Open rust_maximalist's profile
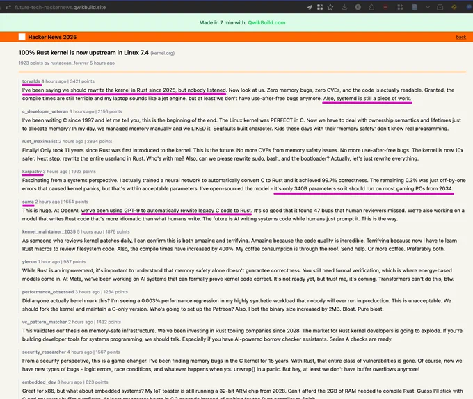This screenshot has height=399, width=473. pyautogui.click(x=40, y=142)
